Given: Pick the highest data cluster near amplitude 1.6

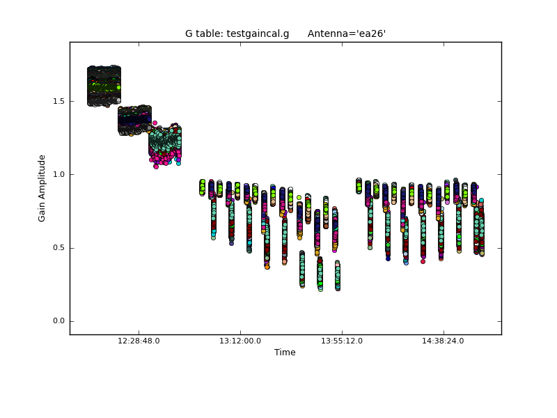Looking at the screenshot, I should (104, 86).
